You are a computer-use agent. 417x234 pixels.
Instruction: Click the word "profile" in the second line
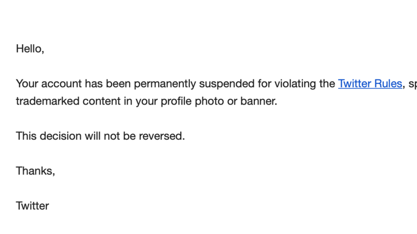coord(176,101)
